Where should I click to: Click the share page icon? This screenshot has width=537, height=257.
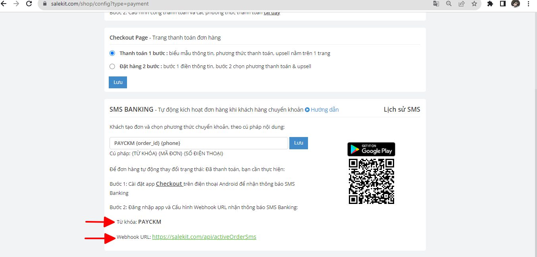(462, 4)
